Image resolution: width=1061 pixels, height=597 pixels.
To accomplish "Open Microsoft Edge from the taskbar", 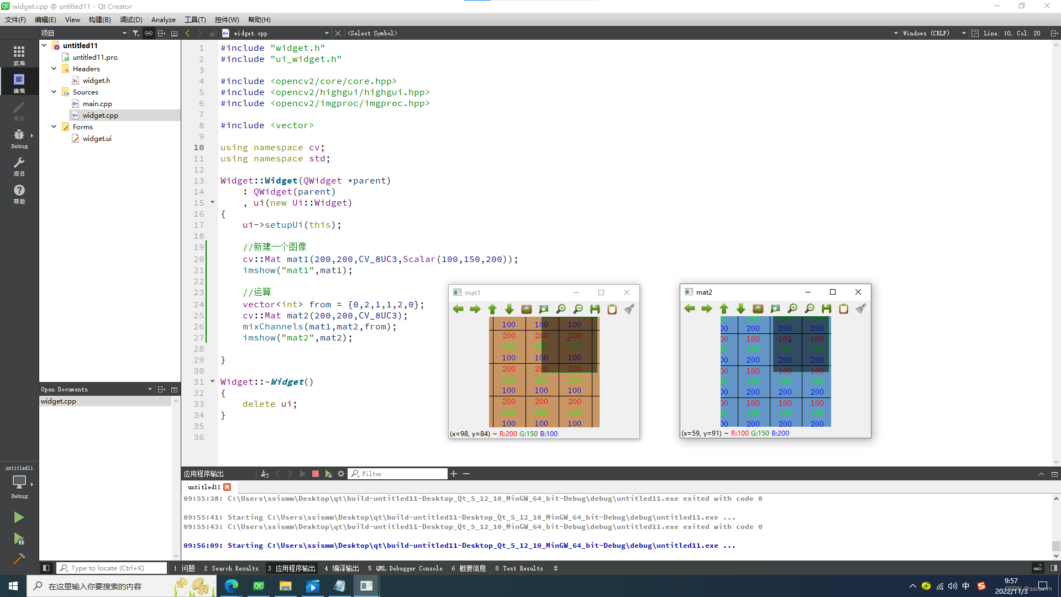I will tap(232, 586).
